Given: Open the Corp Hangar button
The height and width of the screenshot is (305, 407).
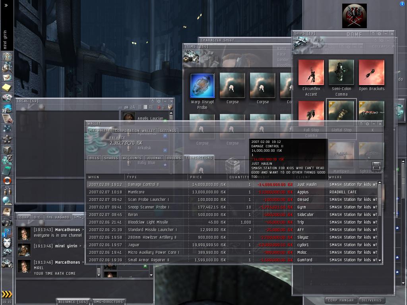Looking at the screenshot, I should pyautogui.click(x=341, y=300).
